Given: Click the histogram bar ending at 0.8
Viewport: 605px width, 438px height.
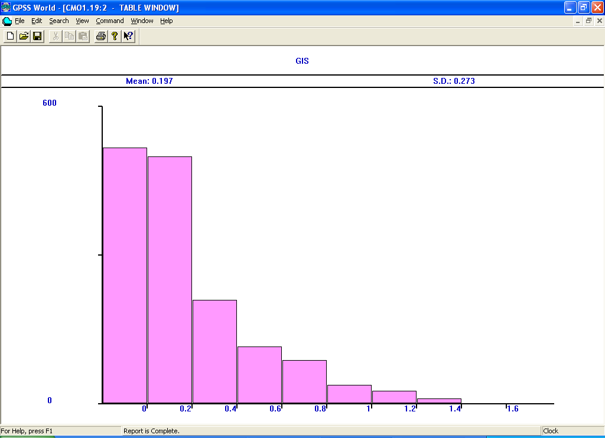Looking at the screenshot, I should (305, 382).
